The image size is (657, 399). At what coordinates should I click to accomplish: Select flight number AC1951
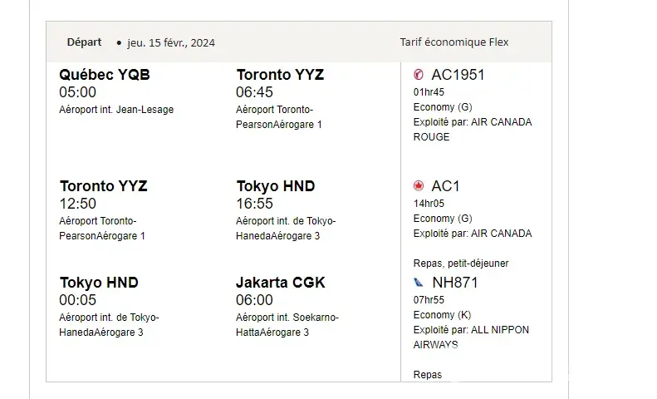[458, 75]
